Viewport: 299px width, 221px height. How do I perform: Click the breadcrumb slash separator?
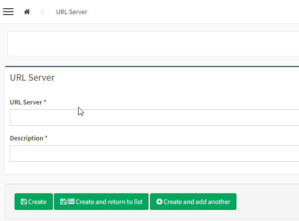point(42,12)
